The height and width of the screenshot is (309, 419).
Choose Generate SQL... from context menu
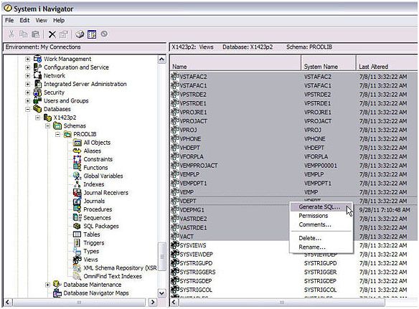[321, 206]
